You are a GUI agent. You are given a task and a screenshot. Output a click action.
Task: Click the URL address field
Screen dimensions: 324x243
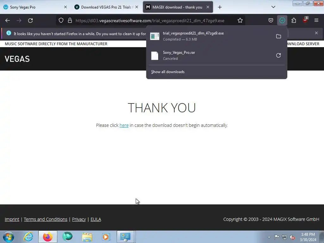(150, 21)
